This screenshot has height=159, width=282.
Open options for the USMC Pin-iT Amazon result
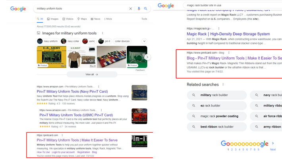tap(101, 110)
